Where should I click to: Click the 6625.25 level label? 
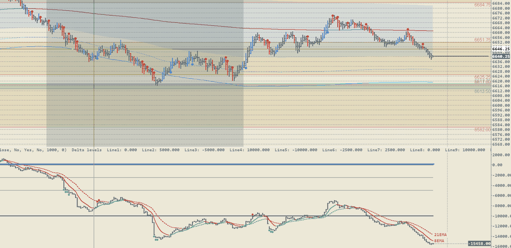482,77
